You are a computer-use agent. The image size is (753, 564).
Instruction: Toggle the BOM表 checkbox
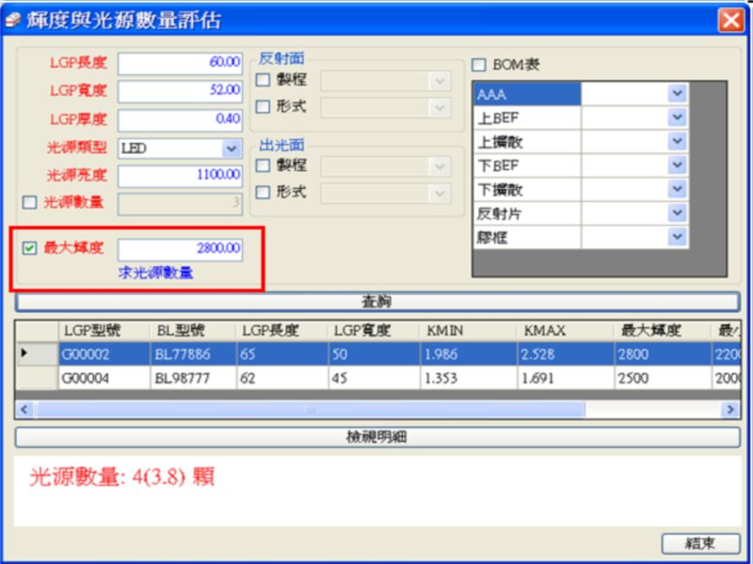479,65
